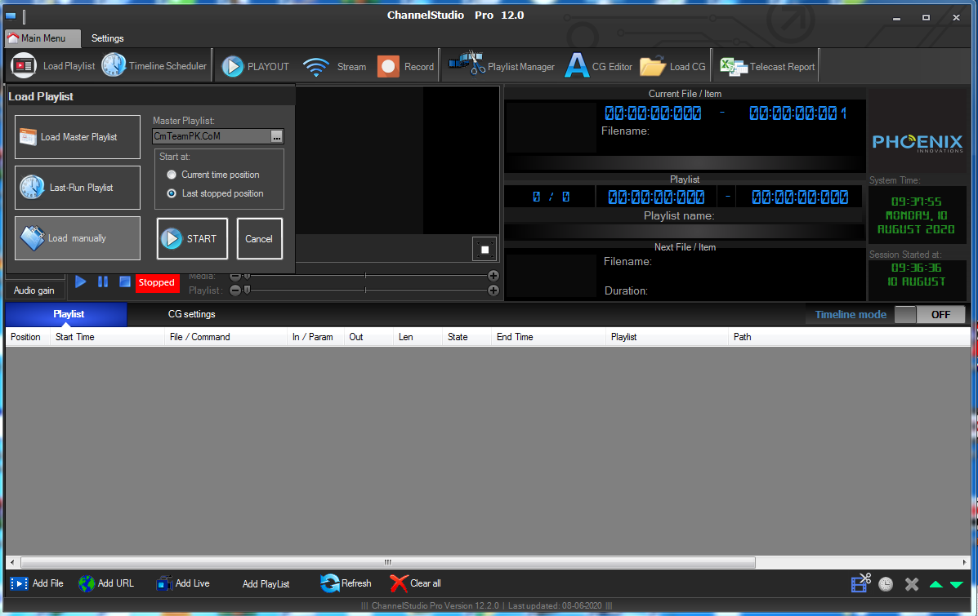Browse Master Playlist with ellipsis button

(x=277, y=136)
